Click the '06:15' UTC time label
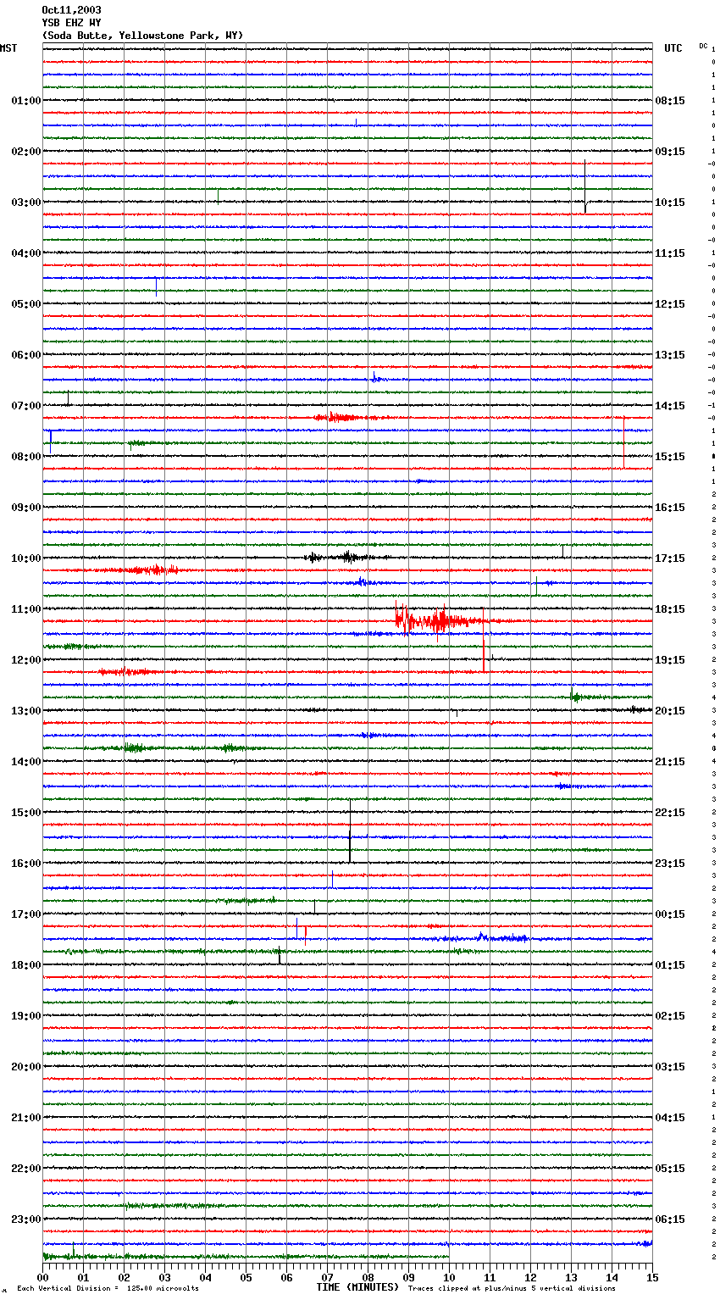720x1300 pixels. [670, 1219]
